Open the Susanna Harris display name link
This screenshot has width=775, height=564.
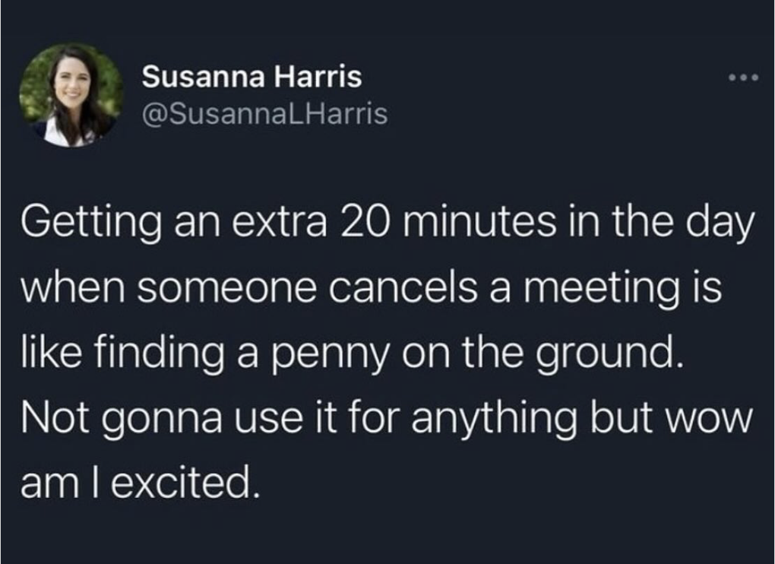(x=251, y=77)
